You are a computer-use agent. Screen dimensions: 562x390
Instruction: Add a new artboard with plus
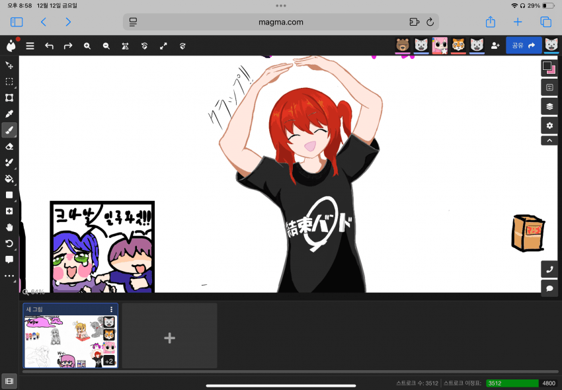click(169, 338)
